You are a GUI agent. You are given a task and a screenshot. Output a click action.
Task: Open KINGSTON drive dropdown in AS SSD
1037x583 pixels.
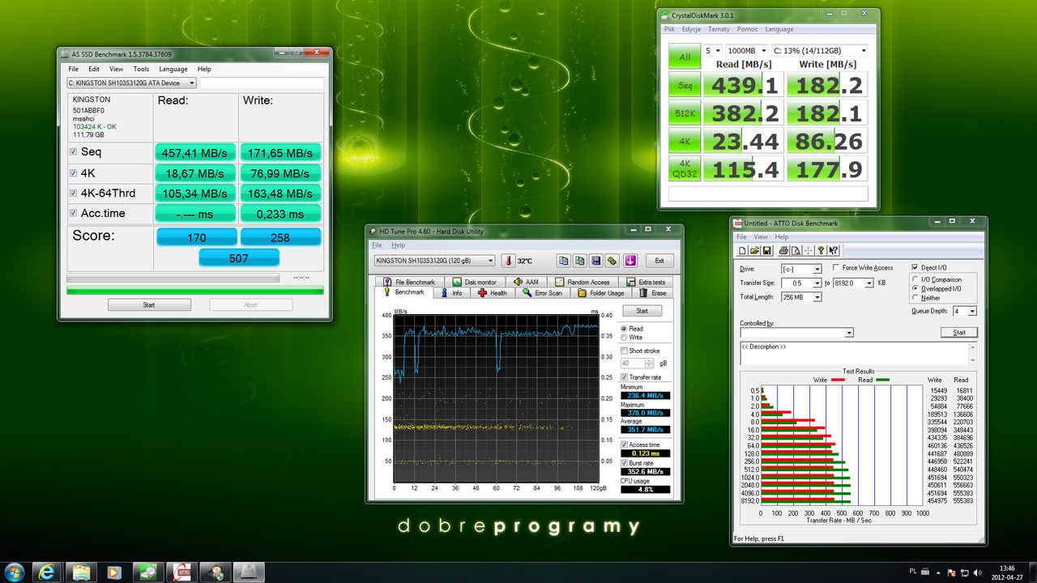tap(131, 83)
